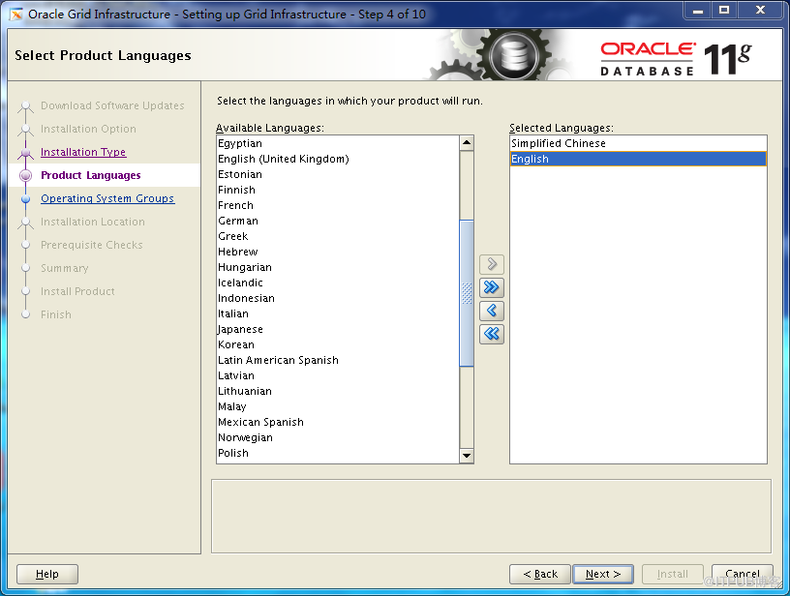
Task: Click the move-all-right double arrow button
Action: (492, 287)
